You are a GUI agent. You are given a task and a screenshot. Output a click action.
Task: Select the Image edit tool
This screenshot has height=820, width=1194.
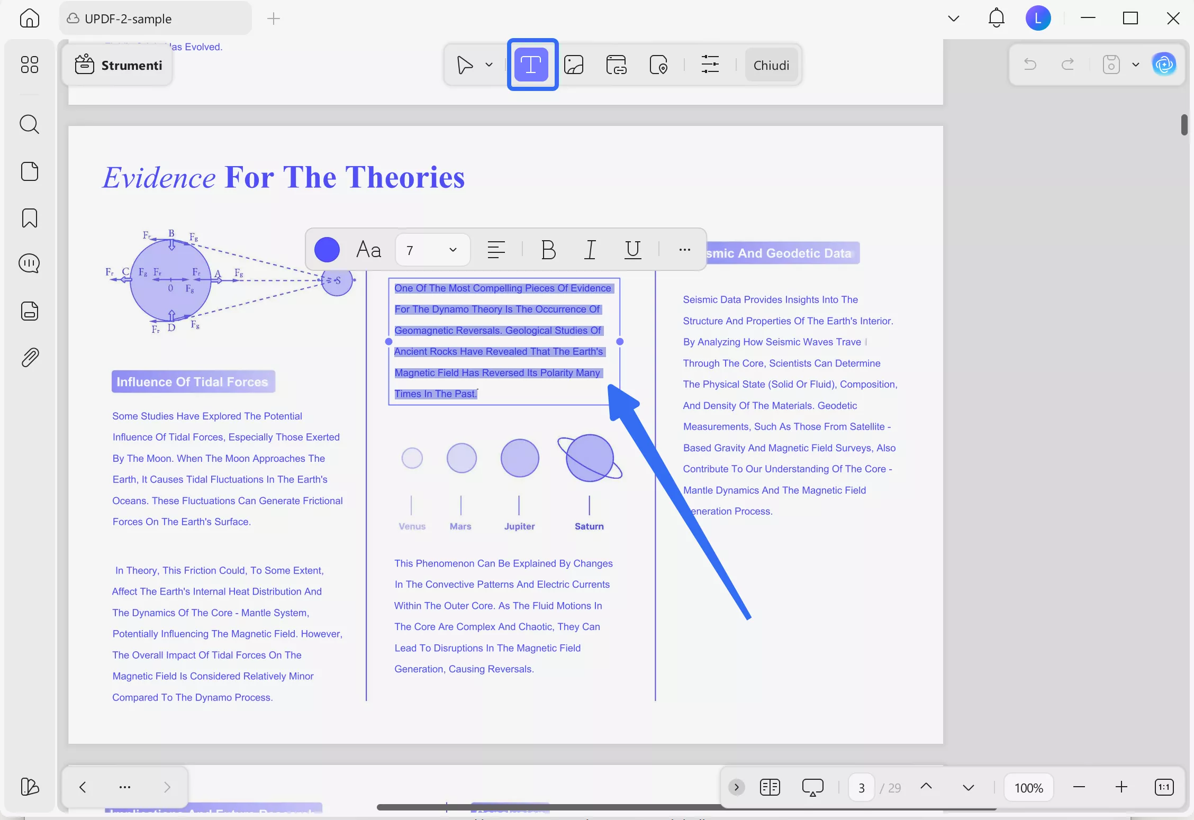[x=574, y=65]
